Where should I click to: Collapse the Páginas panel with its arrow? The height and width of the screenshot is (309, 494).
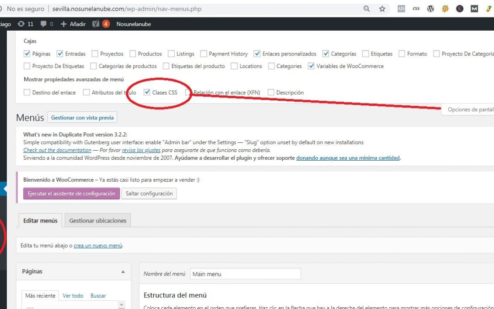123,271
